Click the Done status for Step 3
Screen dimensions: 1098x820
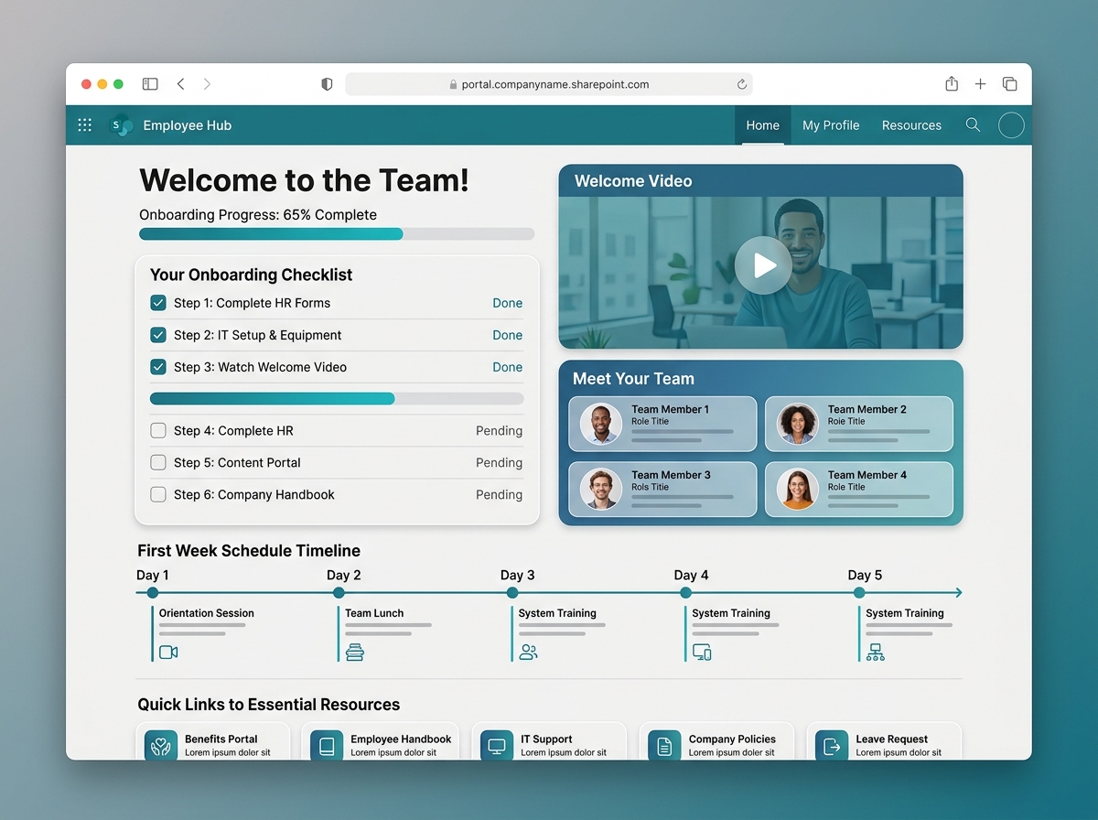click(x=508, y=367)
